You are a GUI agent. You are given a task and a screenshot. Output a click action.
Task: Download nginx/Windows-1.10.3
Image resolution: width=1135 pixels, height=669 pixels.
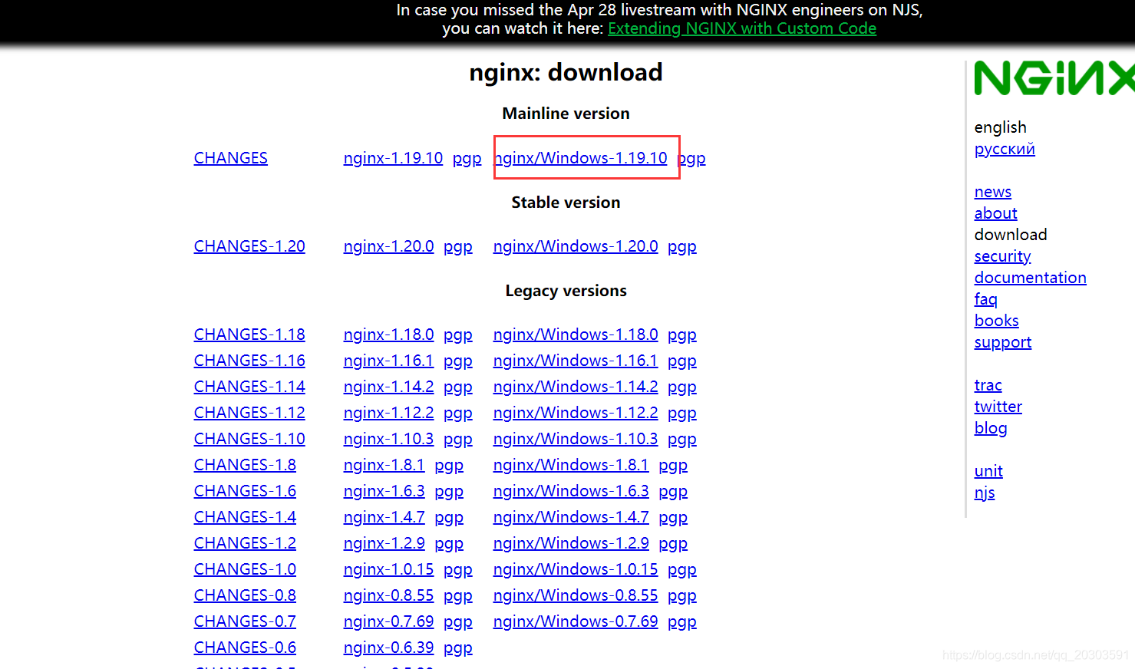(x=576, y=439)
